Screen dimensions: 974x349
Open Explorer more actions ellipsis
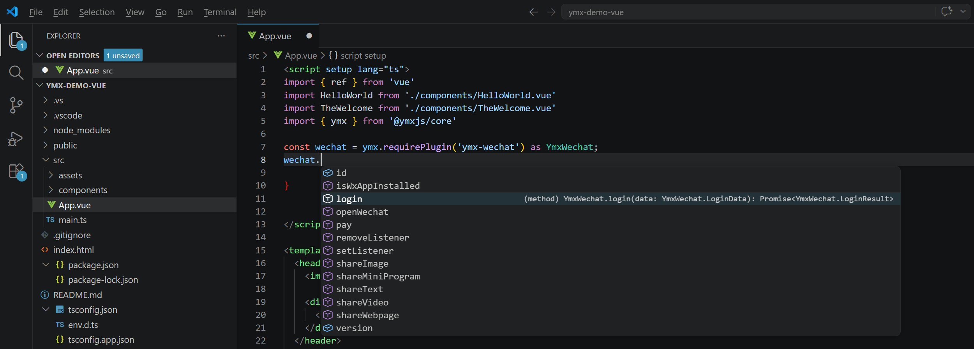pyautogui.click(x=221, y=36)
